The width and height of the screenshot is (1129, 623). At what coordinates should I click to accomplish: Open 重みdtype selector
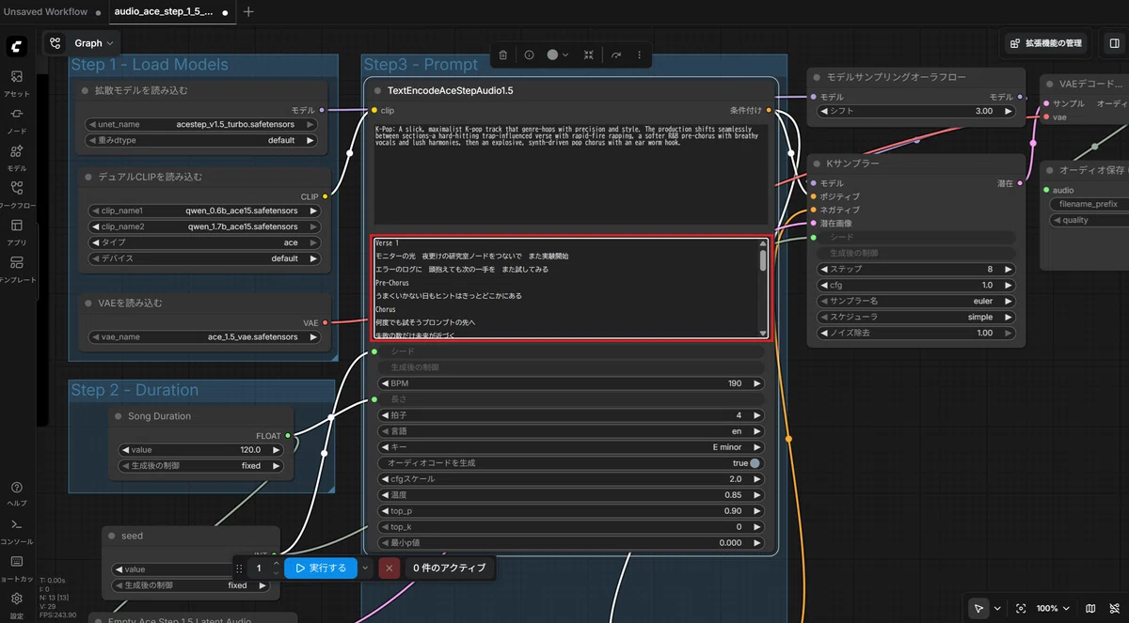coord(201,140)
